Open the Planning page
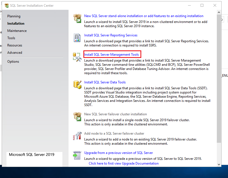 tap(14, 16)
